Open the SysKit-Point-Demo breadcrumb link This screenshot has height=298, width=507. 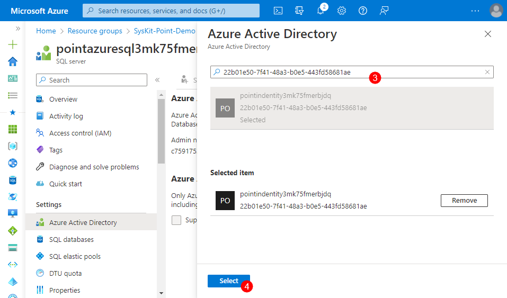click(165, 31)
